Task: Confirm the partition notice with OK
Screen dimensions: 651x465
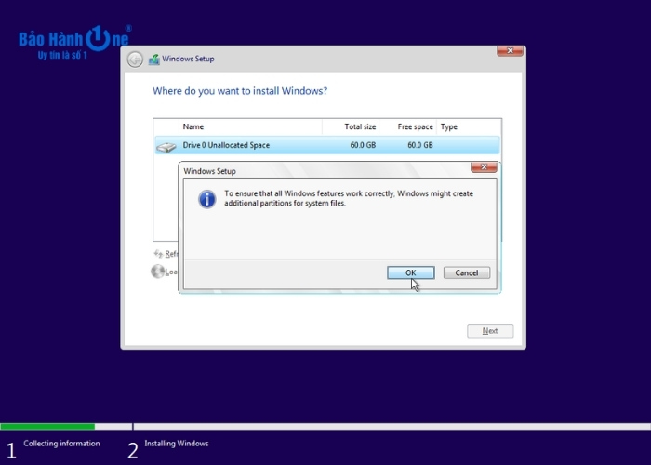Action: pos(411,272)
